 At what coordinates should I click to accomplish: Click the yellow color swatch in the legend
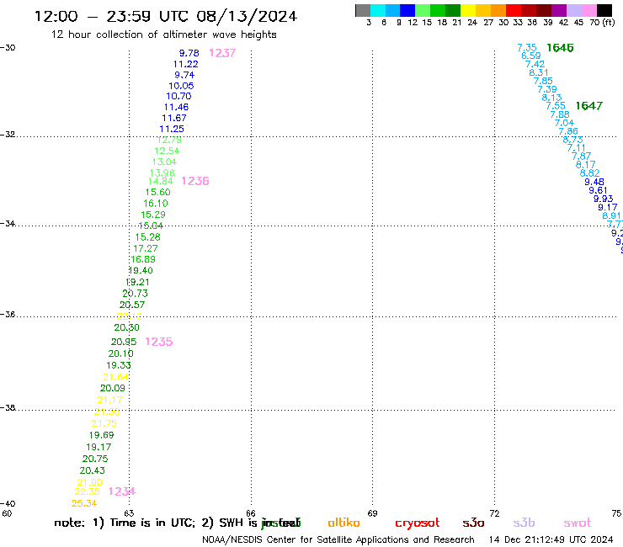[x=468, y=10]
